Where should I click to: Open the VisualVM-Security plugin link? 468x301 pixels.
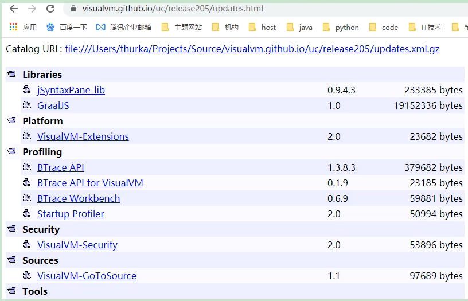(77, 245)
